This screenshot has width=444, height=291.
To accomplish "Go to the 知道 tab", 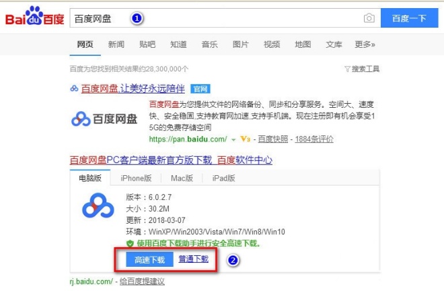I will (178, 44).
